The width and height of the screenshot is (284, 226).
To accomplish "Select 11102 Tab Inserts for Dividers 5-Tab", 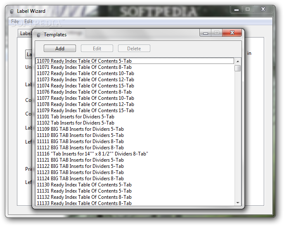I will pyautogui.click(x=135, y=123).
